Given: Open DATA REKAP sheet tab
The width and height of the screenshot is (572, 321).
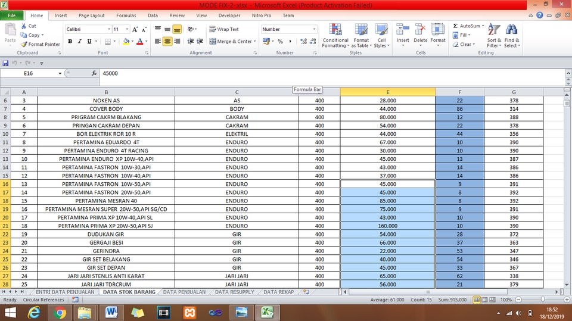Looking at the screenshot, I should click(279, 292).
